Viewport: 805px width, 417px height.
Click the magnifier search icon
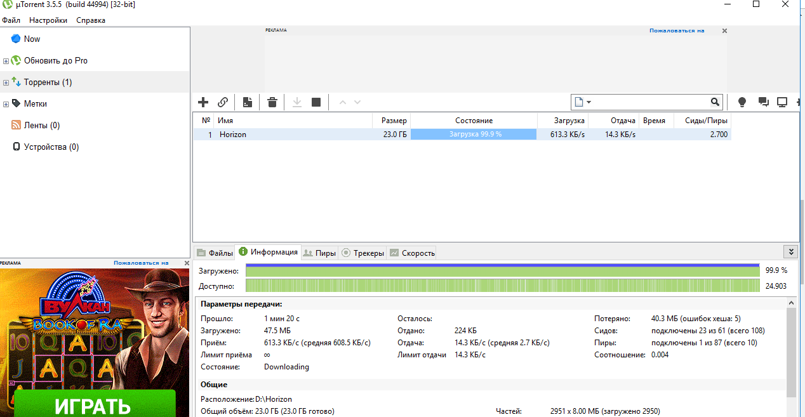715,102
